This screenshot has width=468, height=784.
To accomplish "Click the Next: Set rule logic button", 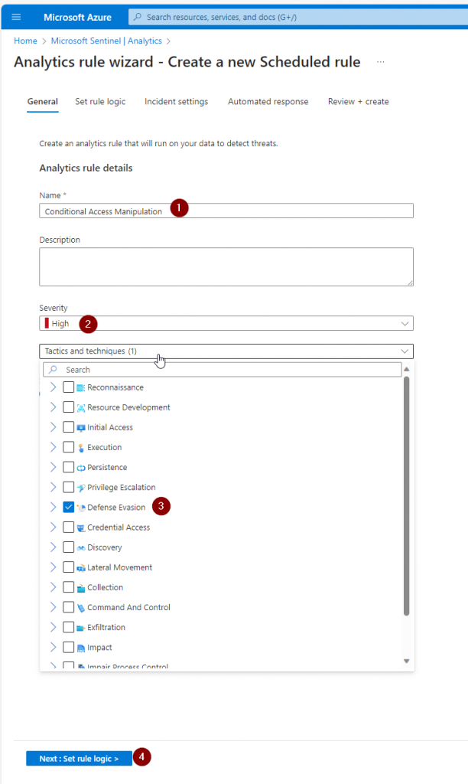I will (79, 758).
